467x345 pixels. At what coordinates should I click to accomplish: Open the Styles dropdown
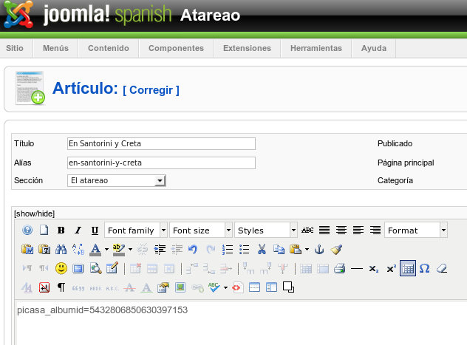tap(266, 230)
